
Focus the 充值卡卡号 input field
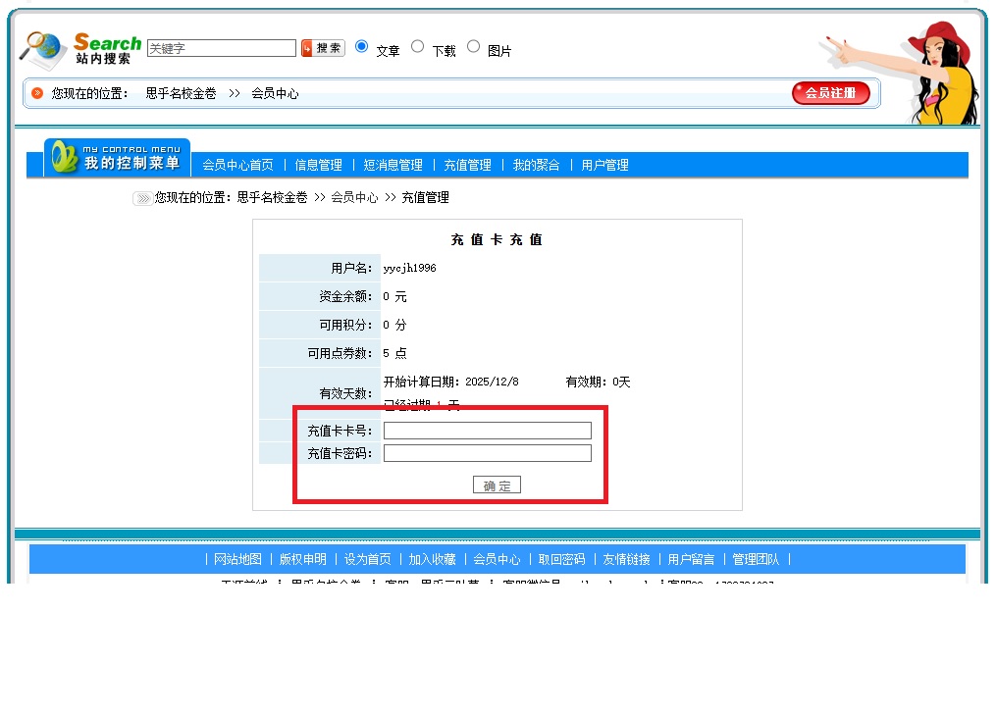(x=487, y=431)
